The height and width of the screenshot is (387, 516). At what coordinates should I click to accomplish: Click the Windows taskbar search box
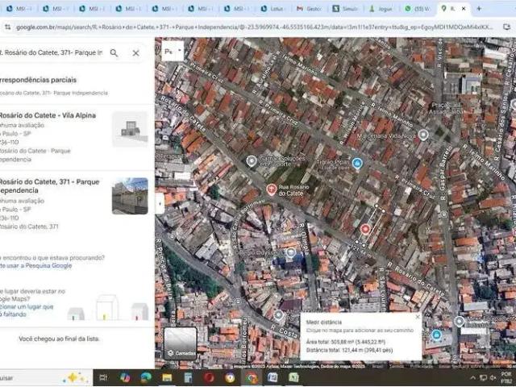tap(46, 378)
